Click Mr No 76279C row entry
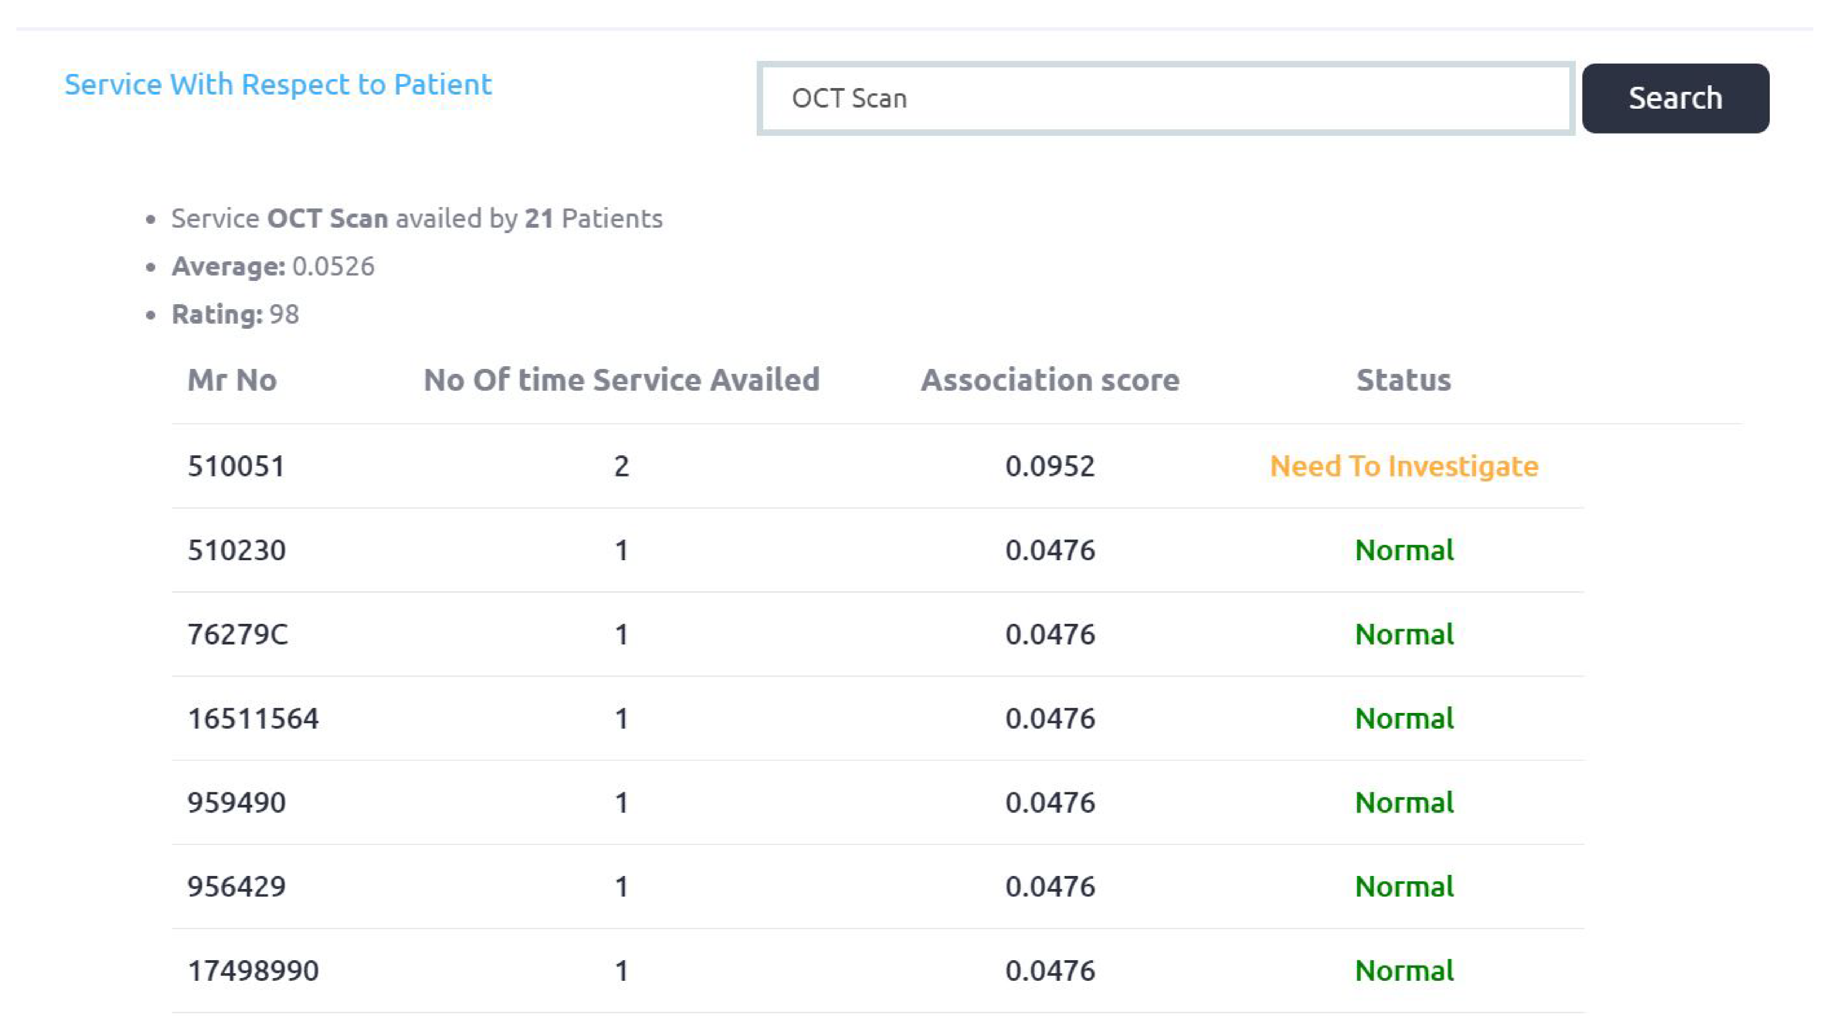 (x=237, y=635)
